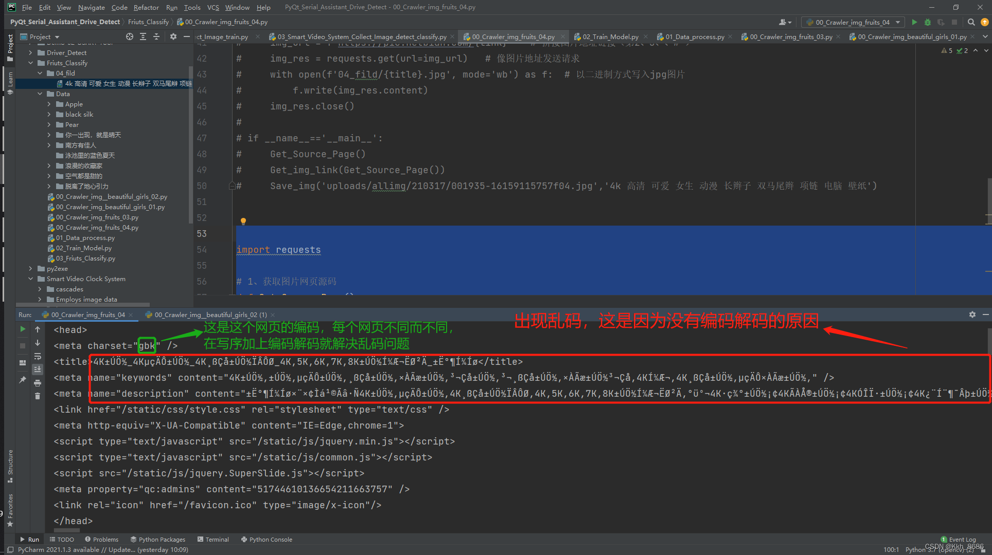Collapse Smart Video Clock System folder

point(30,279)
